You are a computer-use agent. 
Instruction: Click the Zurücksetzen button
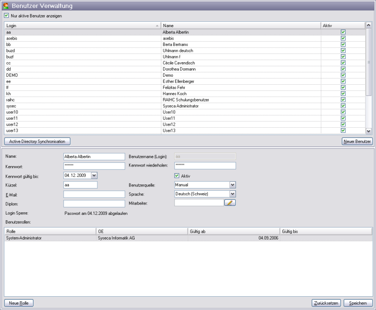[326, 303]
